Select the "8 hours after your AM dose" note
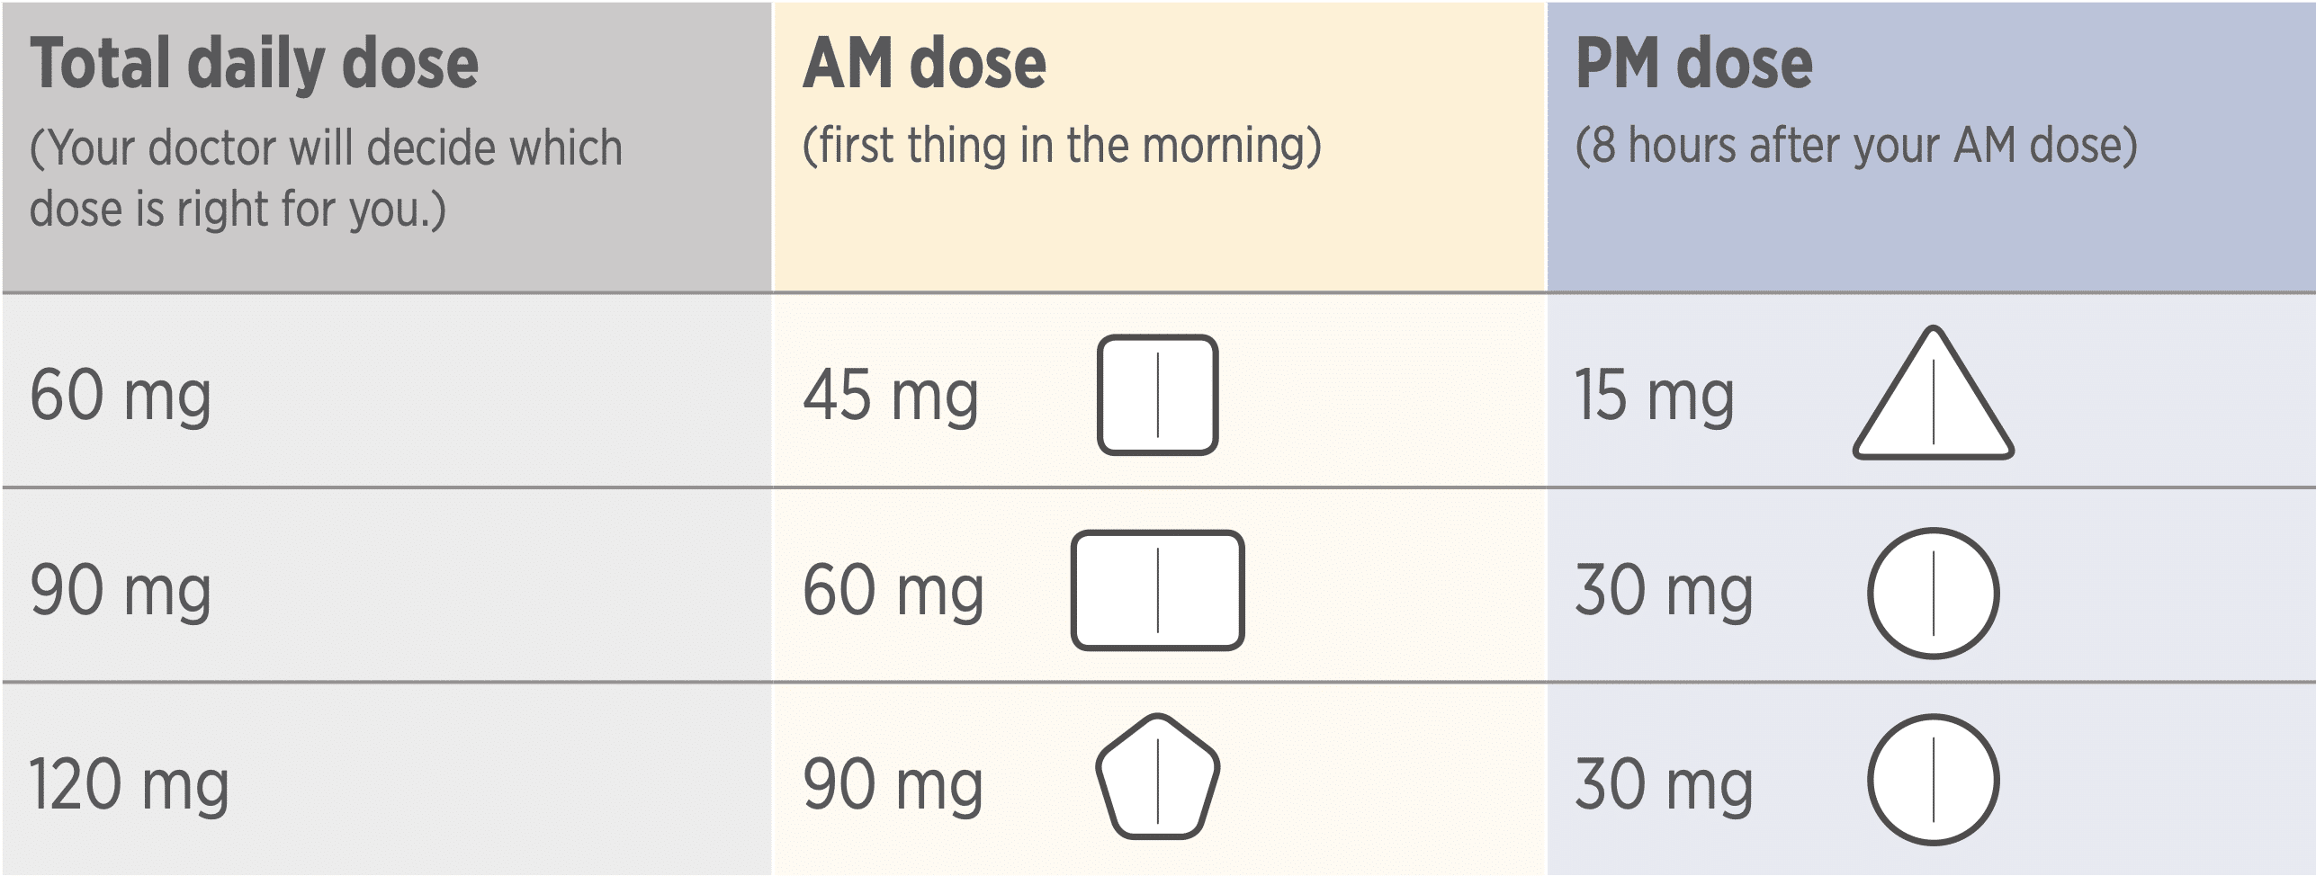Image resolution: width=2316 pixels, height=876 pixels. click(1855, 146)
